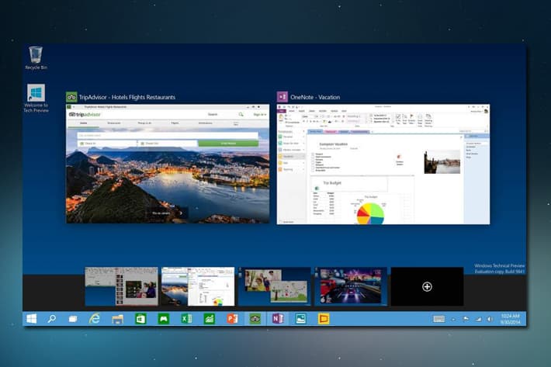551x367 pixels.
Task: Open the Photos app taskbar icon
Action: click(301, 319)
